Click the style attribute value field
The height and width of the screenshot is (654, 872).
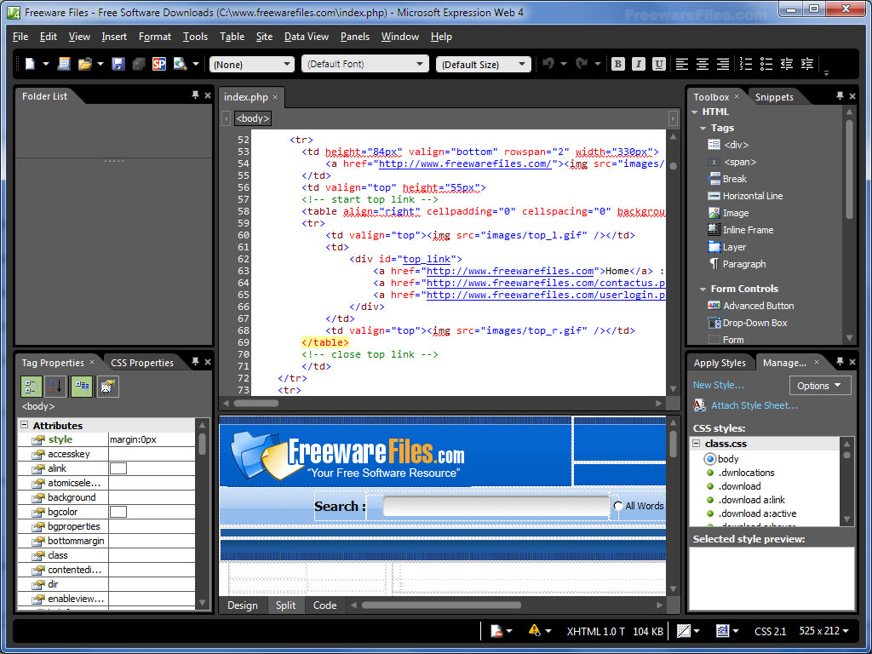152,439
